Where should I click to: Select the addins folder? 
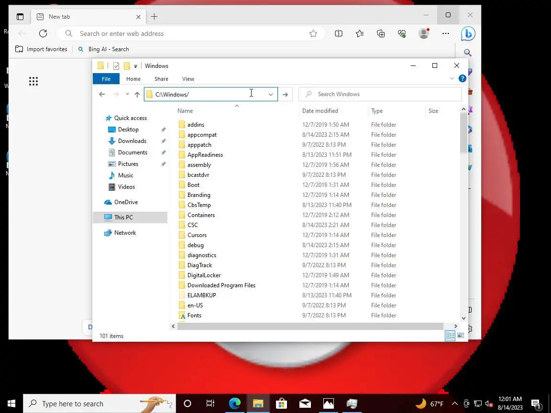[196, 125]
